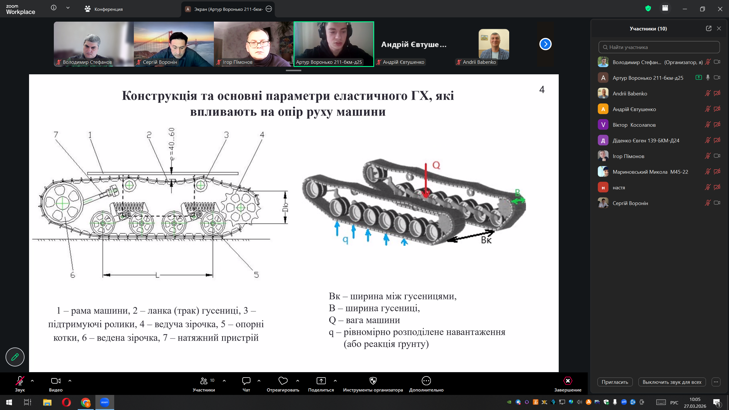
Task: Click Mute All participants button
Action: [672, 382]
